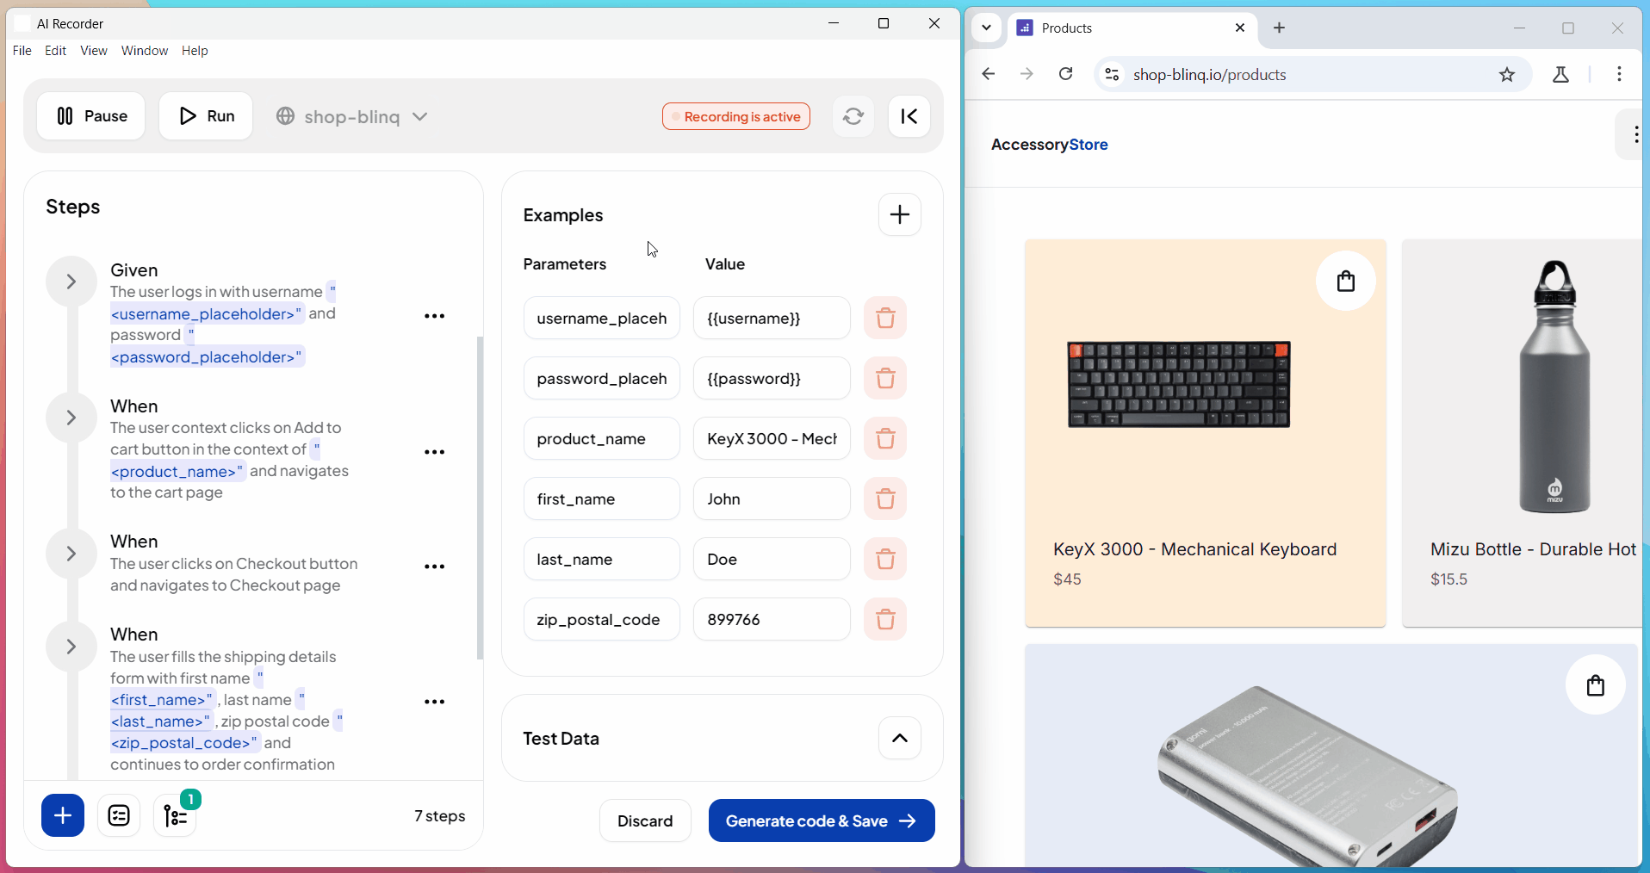This screenshot has height=873, width=1650.
Task: Click Generate code & Save button
Action: pos(821,820)
